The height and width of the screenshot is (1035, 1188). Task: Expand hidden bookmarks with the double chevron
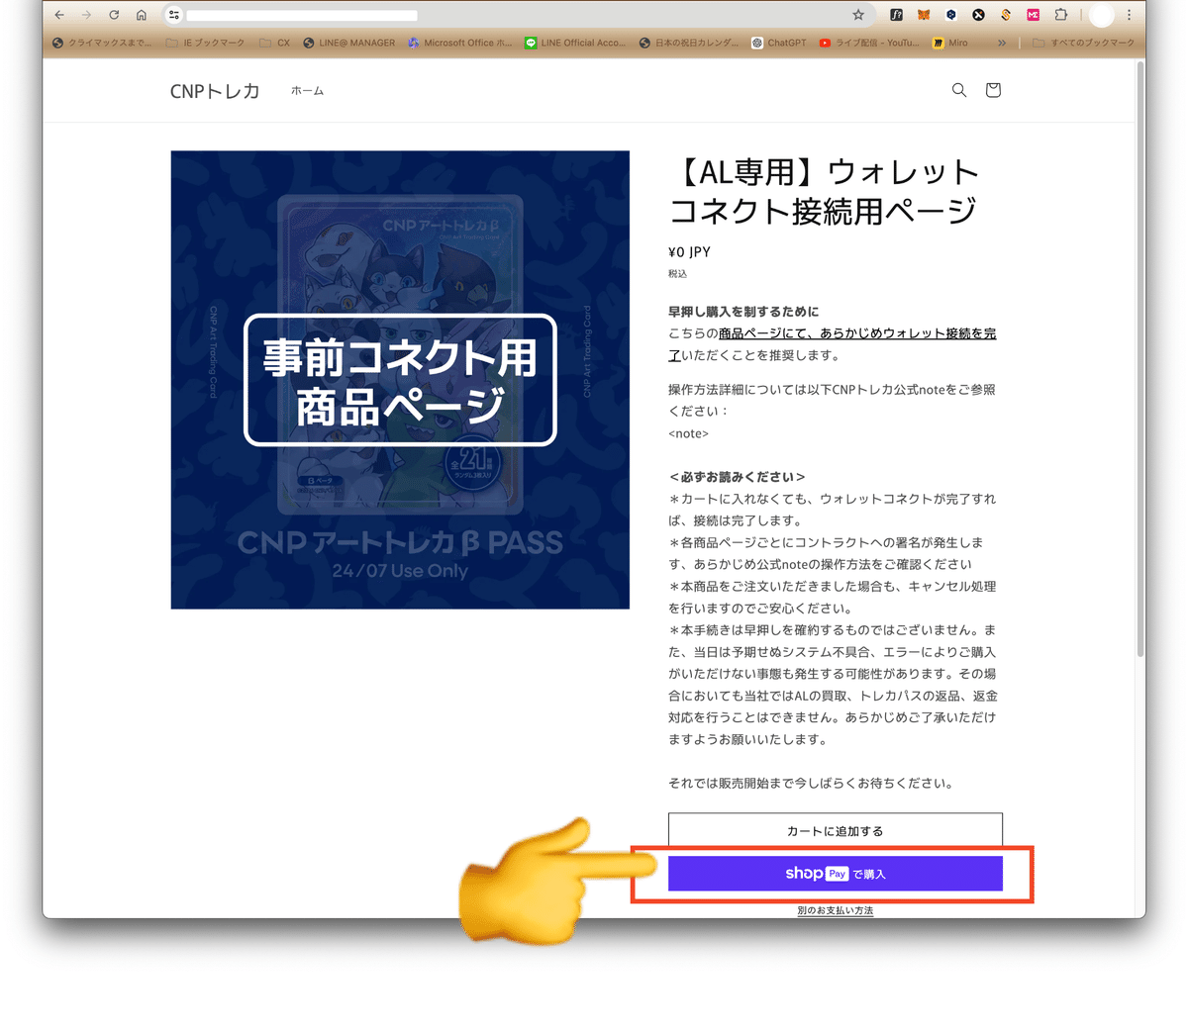point(1002,43)
